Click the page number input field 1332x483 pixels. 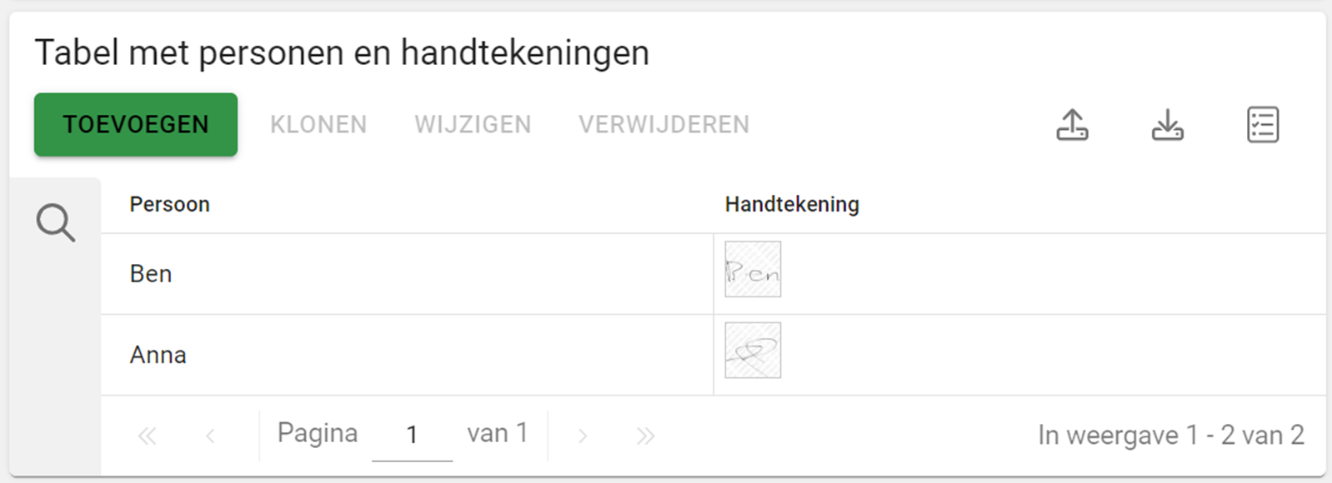pyautogui.click(x=412, y=435)
